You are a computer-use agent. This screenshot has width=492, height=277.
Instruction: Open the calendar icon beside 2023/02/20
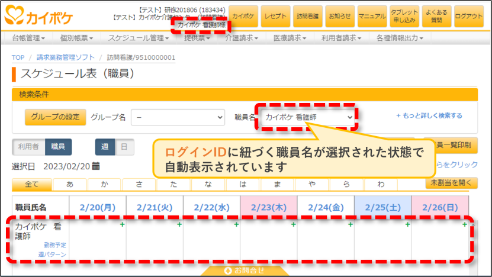click(x=96, y=166)
